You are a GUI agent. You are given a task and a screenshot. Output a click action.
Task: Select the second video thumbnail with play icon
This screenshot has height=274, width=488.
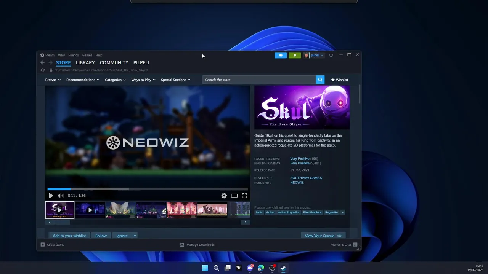coord(90,210)
